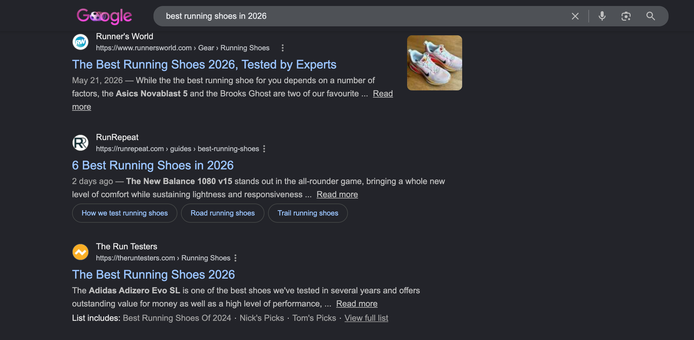The image size is (694, 340).
Task: Open the 6 Best Running Shoes in 2026 result
Action: point(153,166)
